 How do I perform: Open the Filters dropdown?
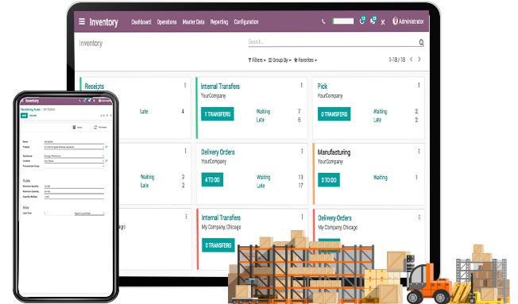(257, 60)
